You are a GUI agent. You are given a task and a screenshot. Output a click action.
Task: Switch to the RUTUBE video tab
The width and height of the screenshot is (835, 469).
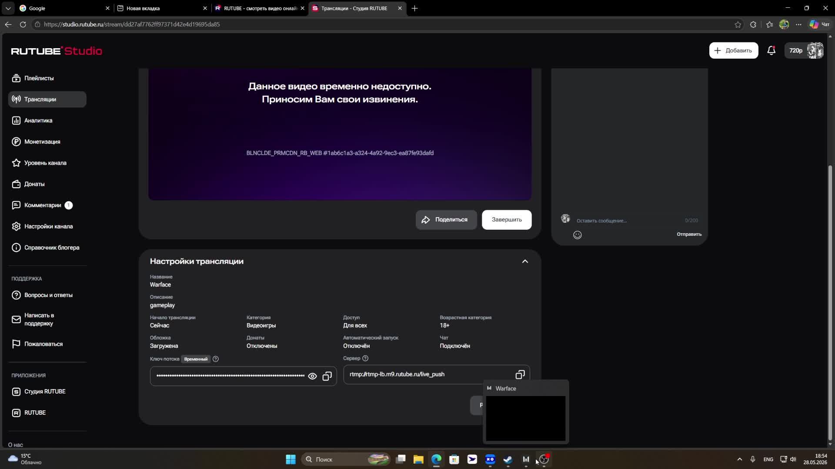pos(260,8)
